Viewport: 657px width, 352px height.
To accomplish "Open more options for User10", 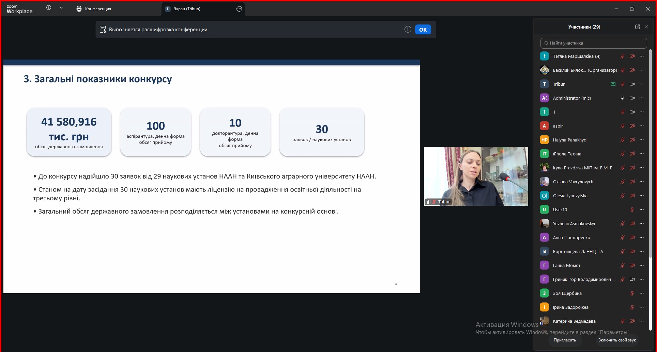I will tap(642, 209).
